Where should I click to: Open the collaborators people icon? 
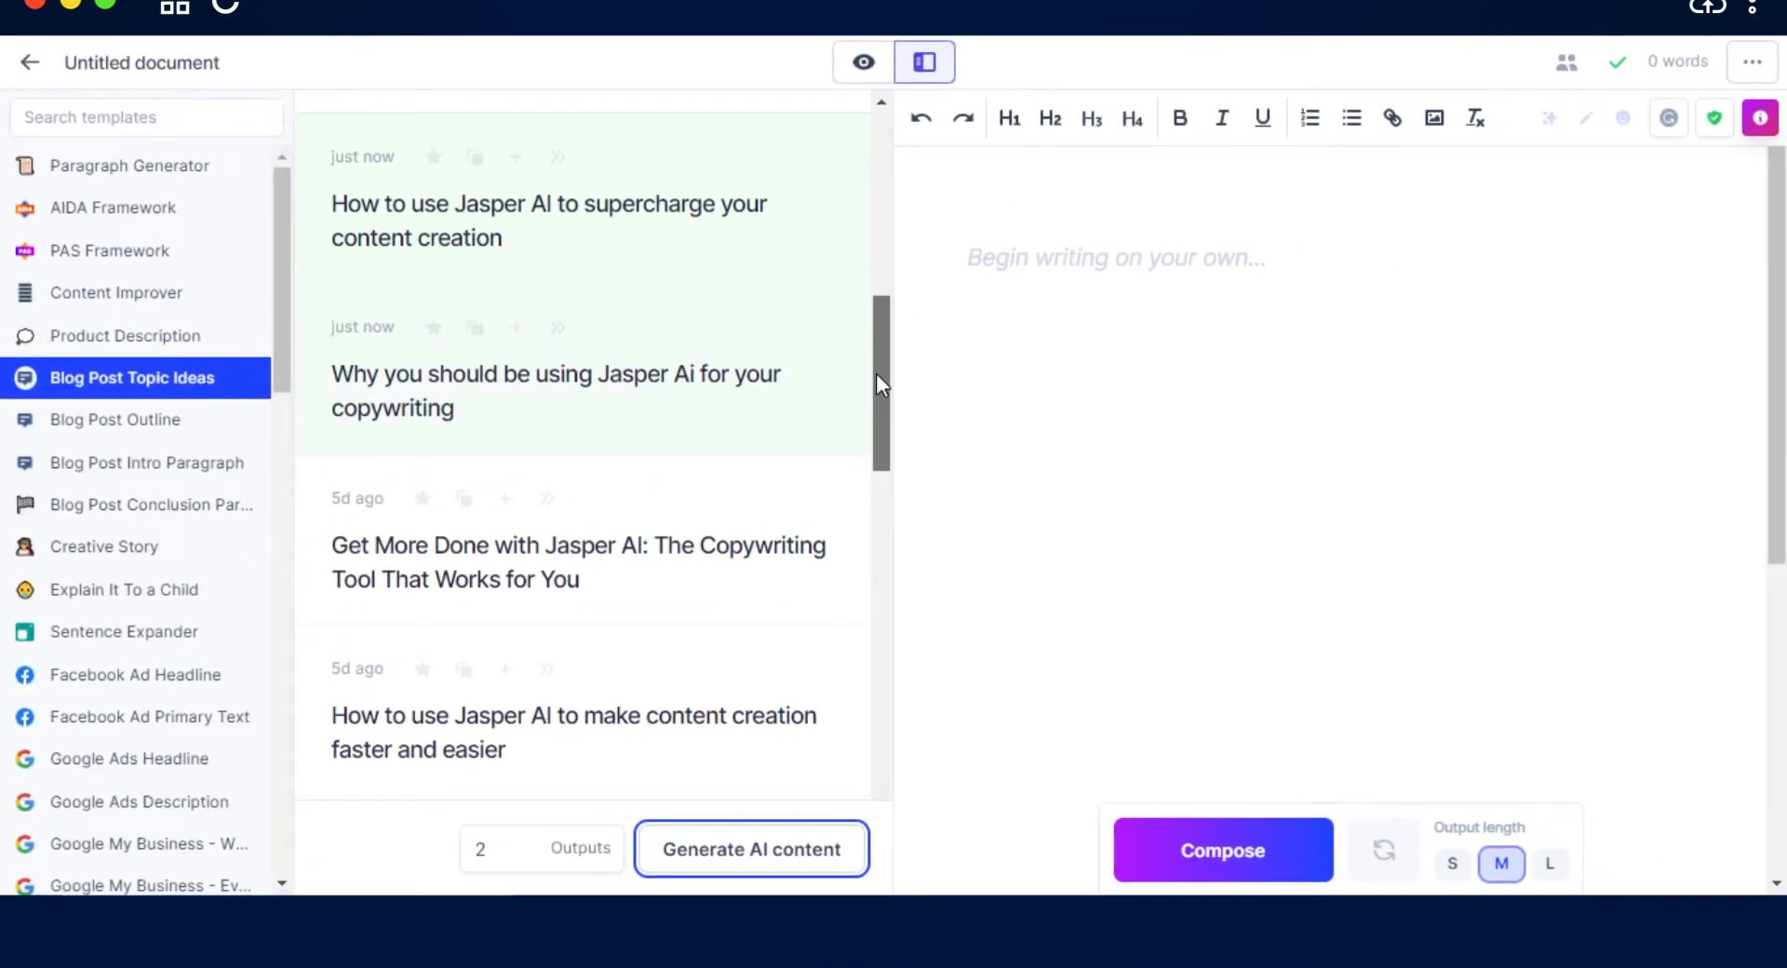coord(1566,62)
